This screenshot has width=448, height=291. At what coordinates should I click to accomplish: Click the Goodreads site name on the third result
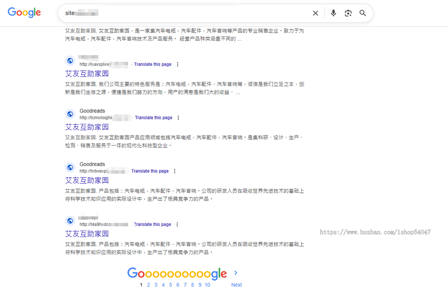coord(92,164)
